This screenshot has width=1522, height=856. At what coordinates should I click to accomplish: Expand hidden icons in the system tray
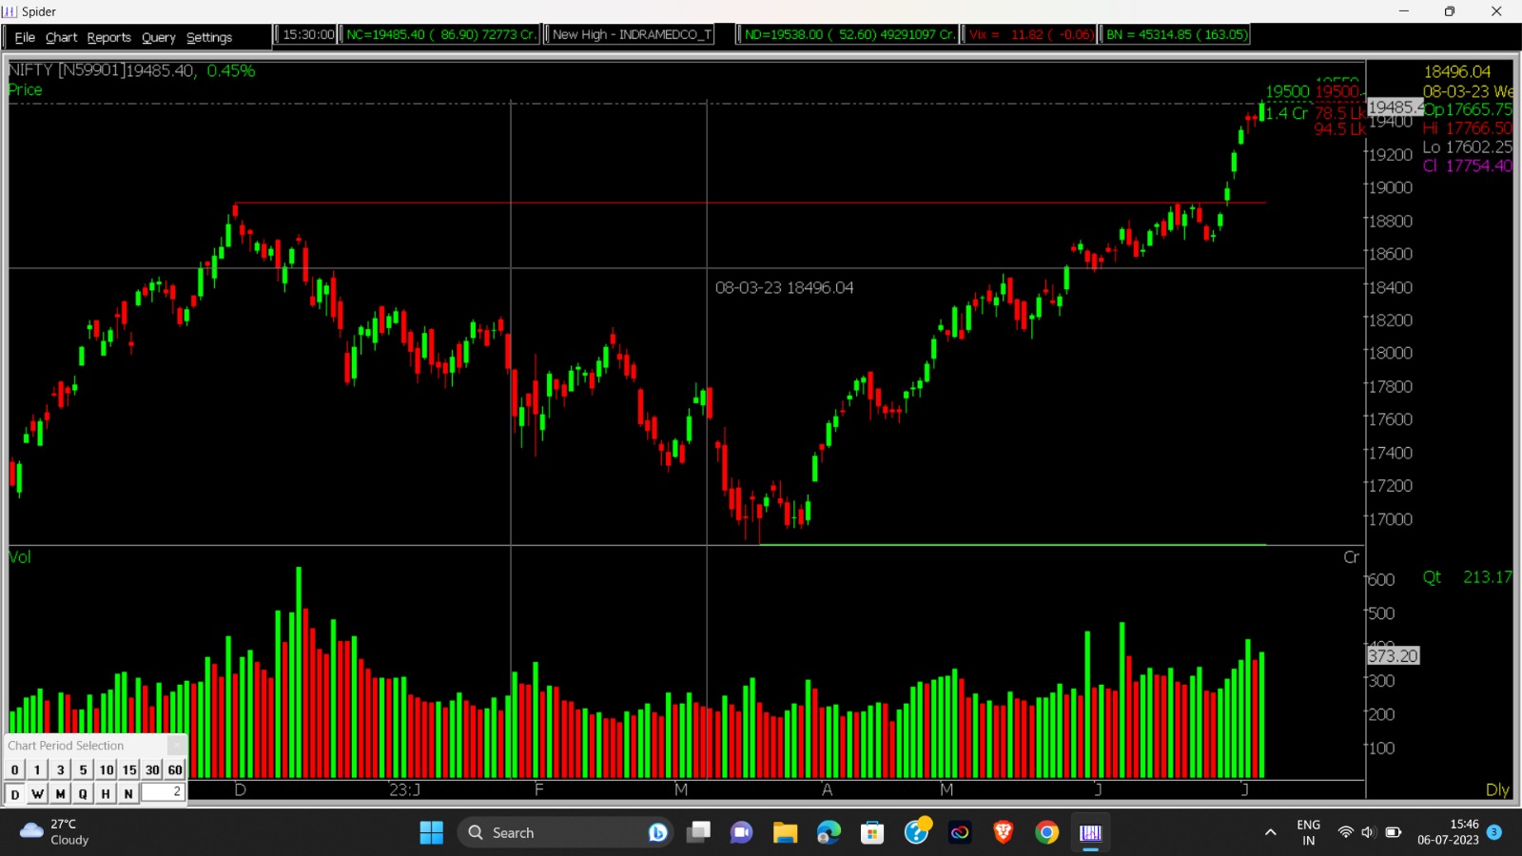click(1272, 832)
